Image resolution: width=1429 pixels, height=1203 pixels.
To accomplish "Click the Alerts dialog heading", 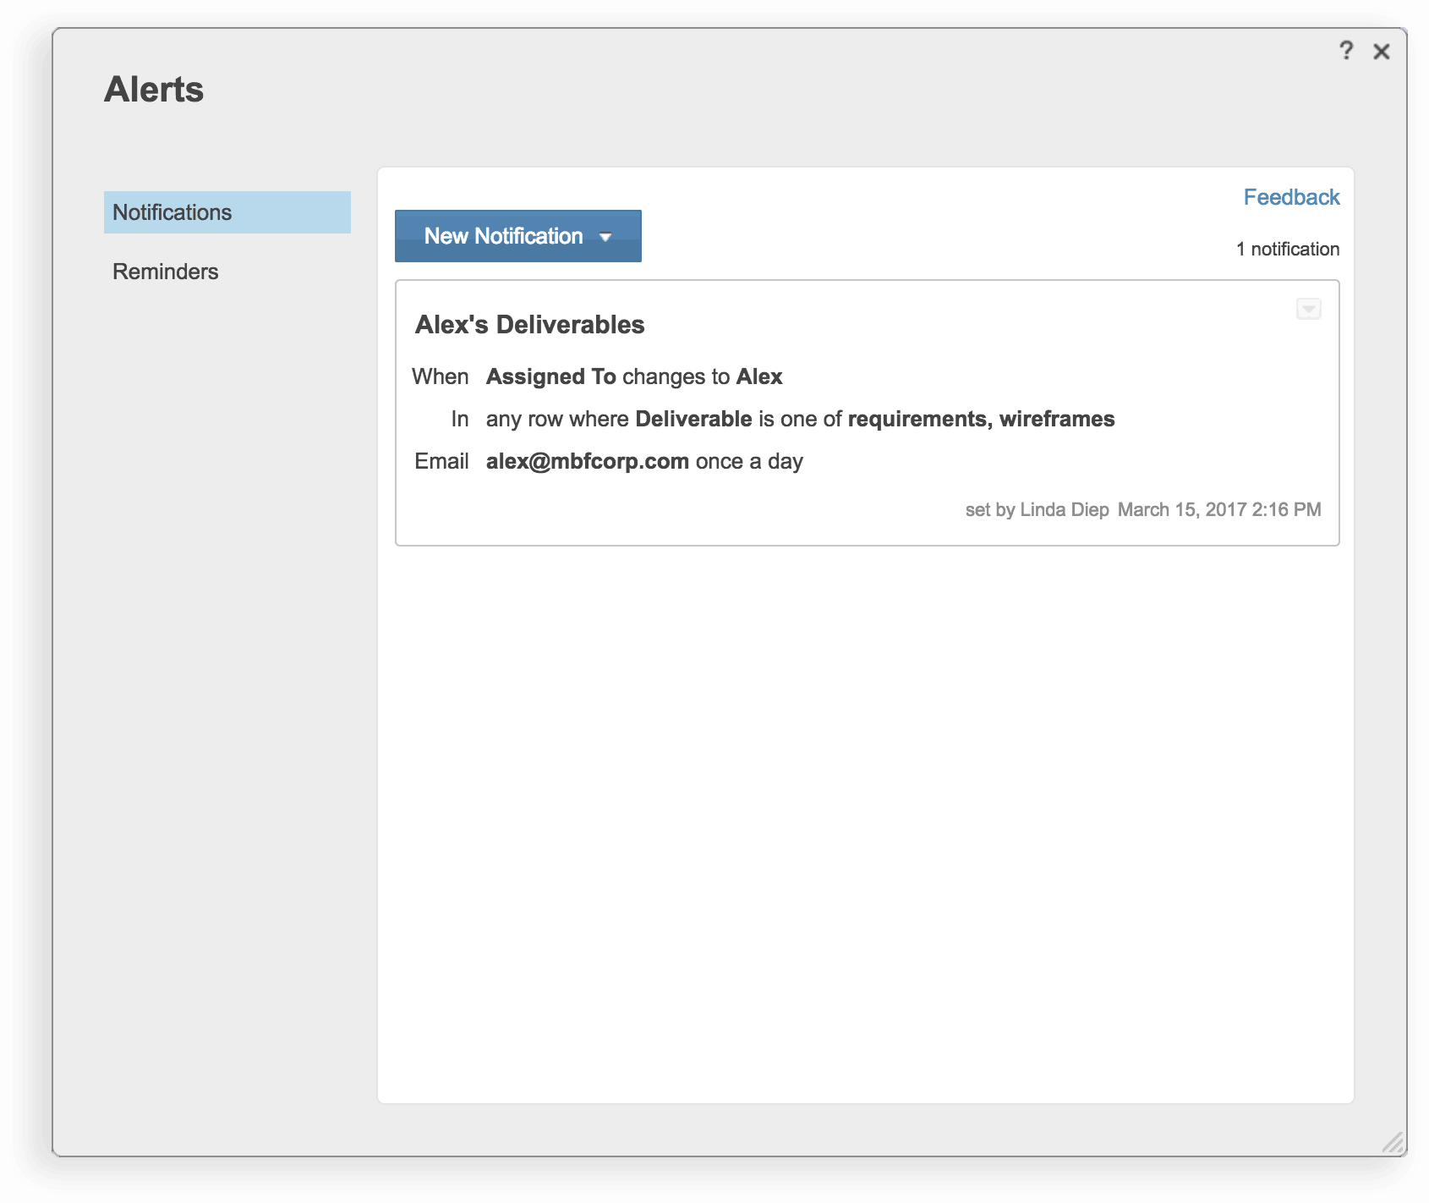I will pos(154,90).
